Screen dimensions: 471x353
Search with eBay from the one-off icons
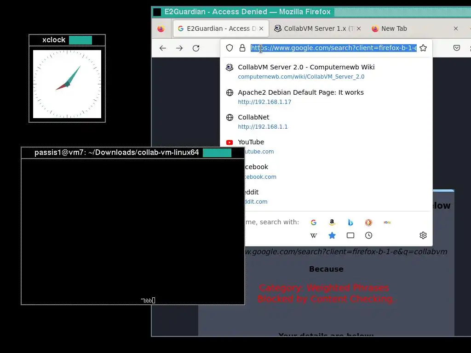point(387,222)
